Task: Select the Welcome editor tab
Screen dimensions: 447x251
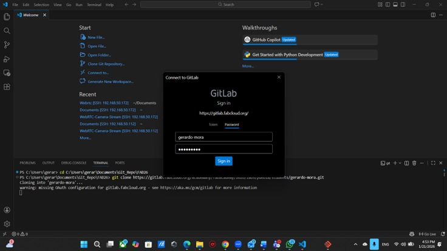Action: (x=31, y=15)
